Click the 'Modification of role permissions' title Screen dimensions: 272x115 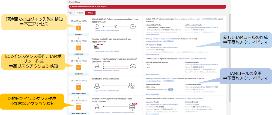(105, 79)
